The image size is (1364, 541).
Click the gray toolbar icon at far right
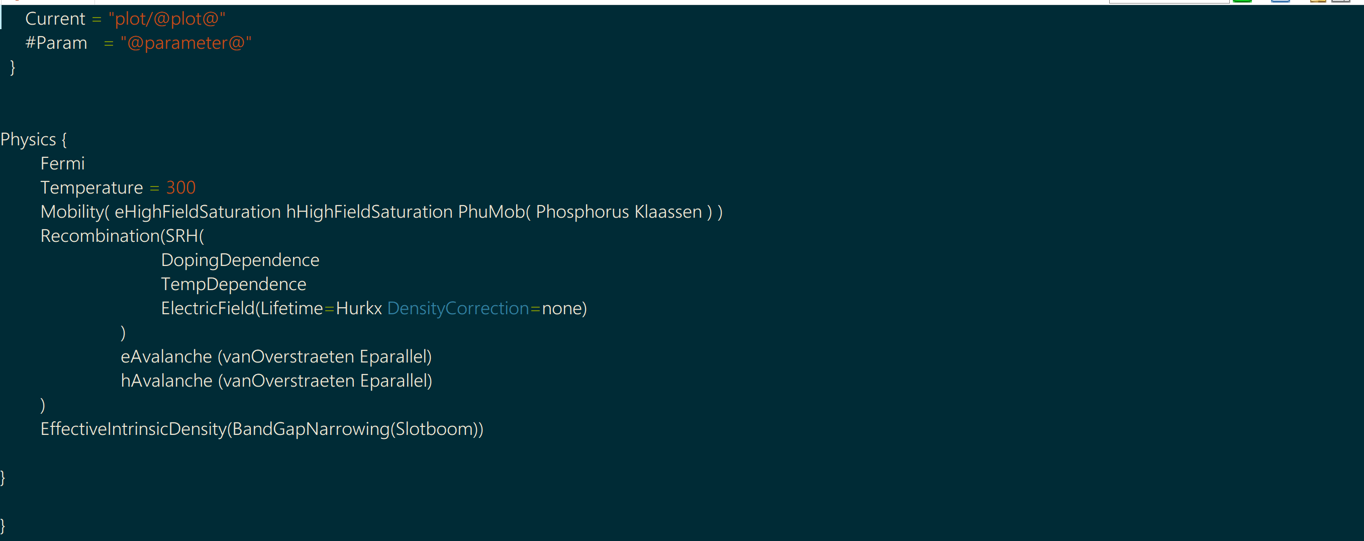(x=1341, y=2)
